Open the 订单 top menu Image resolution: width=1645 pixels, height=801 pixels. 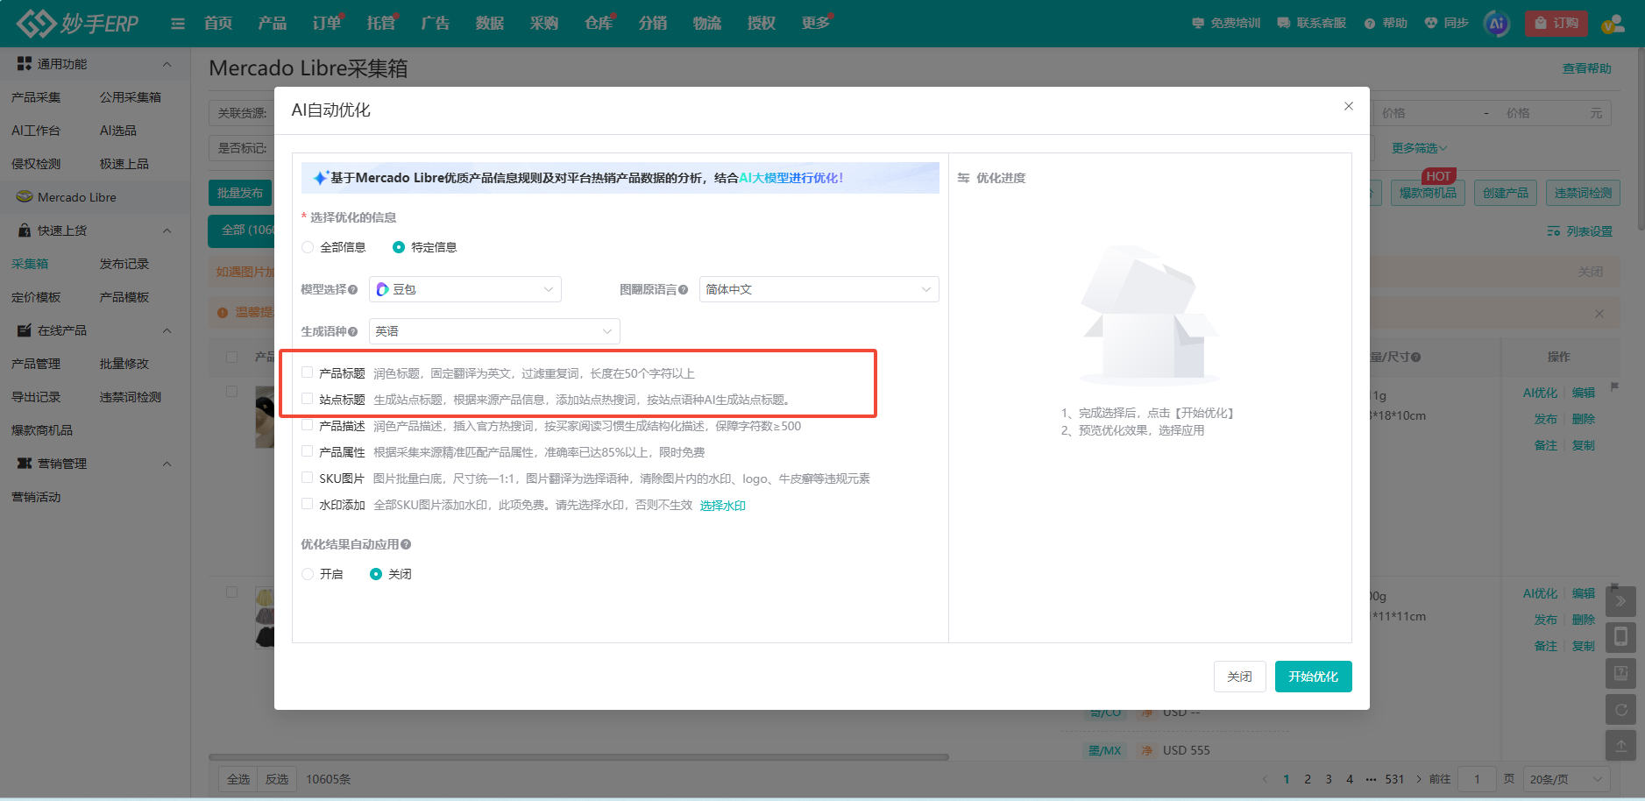tap(326, 23)
